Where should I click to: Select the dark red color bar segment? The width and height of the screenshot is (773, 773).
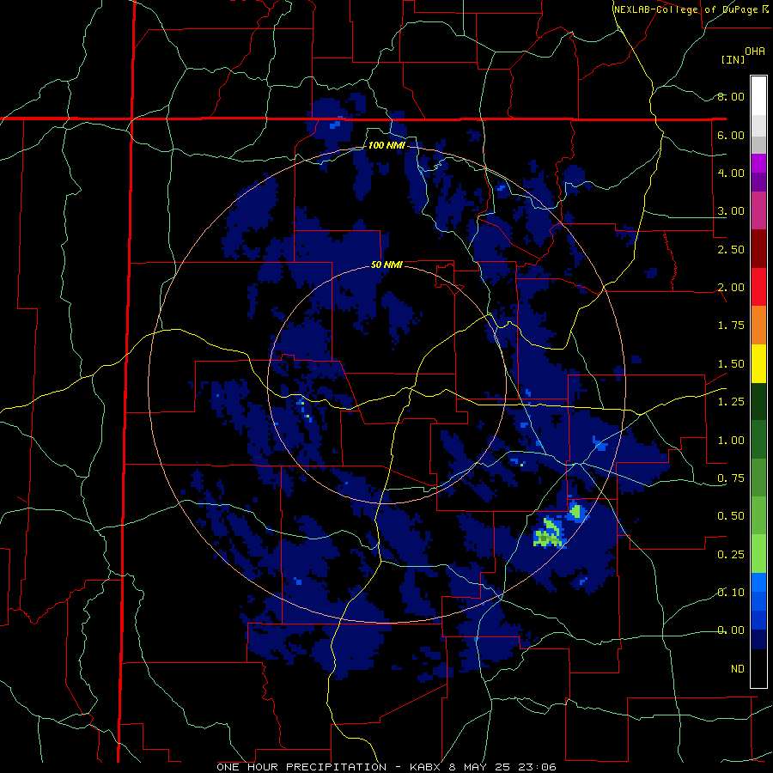pos(758,249)
